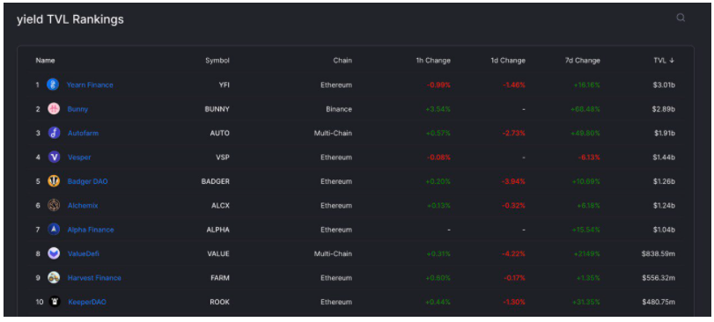This screenshot has width=714, height=322.
Task: Click the Chain column header
Action: tap(342, 61)
